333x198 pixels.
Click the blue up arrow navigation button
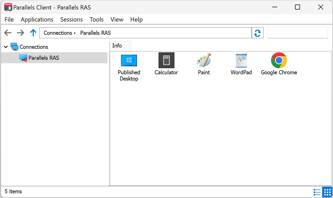33,33
